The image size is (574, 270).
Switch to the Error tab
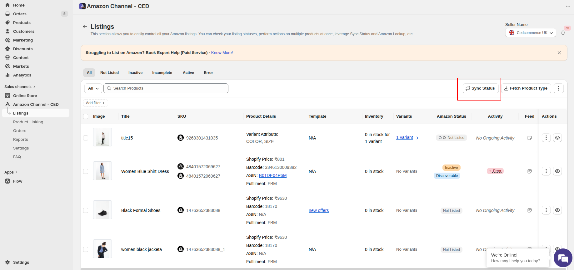pyautogui.click(x=208, y=73)
